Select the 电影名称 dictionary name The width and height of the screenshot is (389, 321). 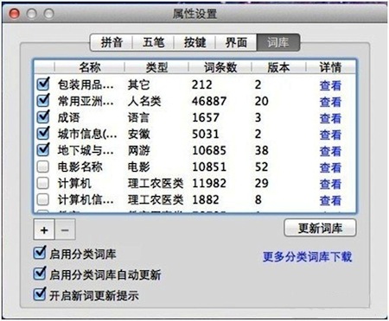pos(80,167)
